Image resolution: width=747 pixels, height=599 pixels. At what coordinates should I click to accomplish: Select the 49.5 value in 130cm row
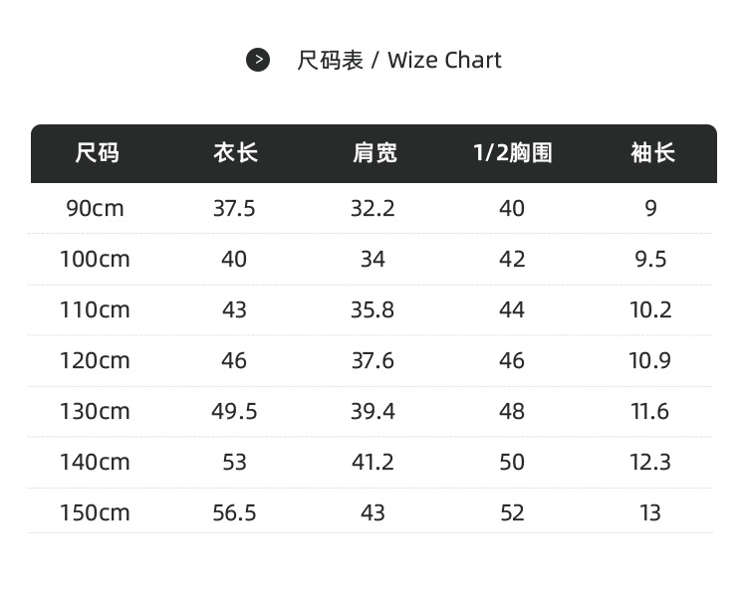[x=234, y=412]
